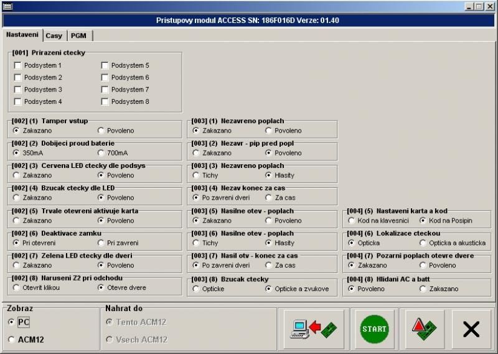Switch to the Casy tab

54,36
